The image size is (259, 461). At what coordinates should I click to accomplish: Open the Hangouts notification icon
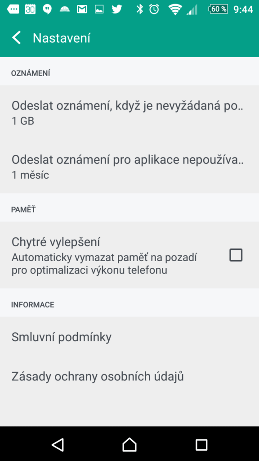click(47, 9)
